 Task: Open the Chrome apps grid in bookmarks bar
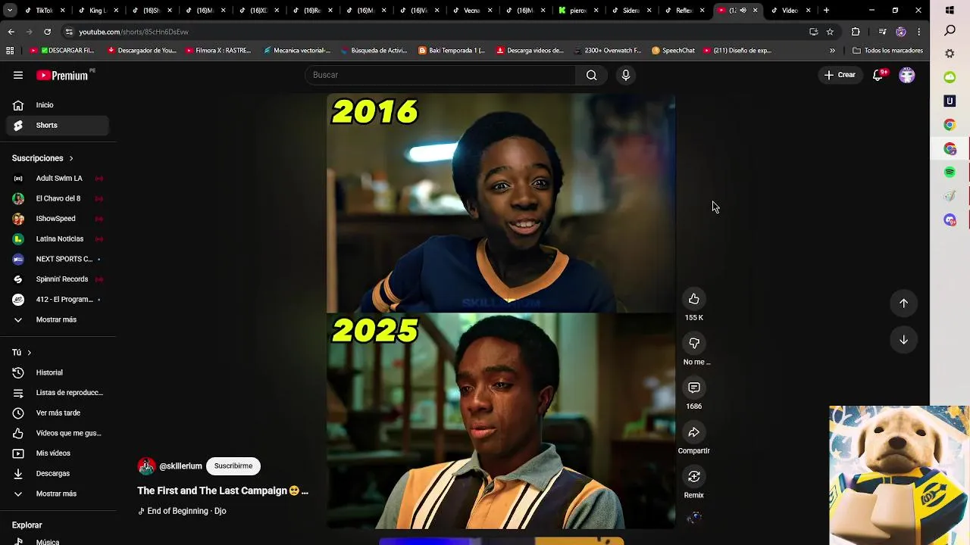[10, 51]
